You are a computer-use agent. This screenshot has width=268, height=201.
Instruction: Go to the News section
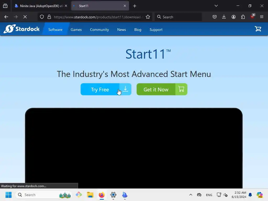click(x=121, y=30)
